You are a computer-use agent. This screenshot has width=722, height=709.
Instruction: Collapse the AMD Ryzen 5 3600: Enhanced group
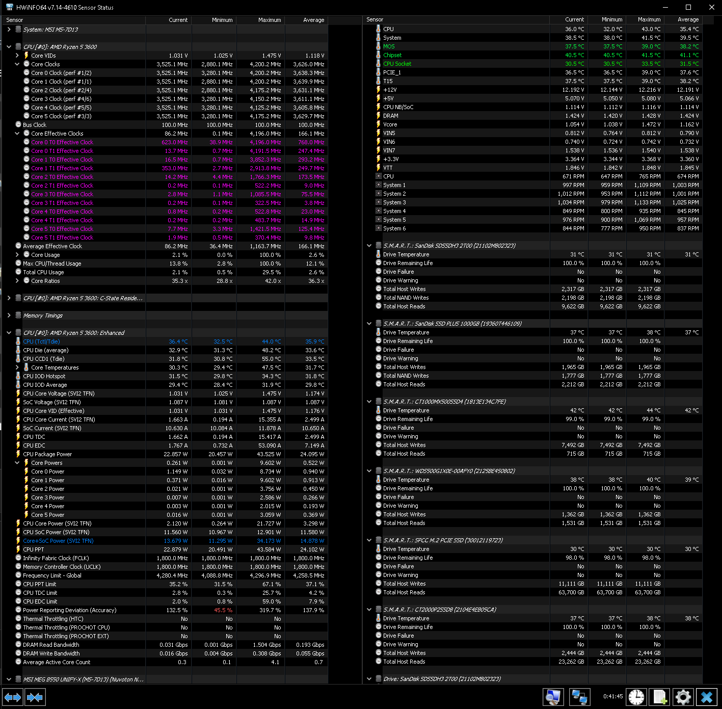(x=9, y=333)
